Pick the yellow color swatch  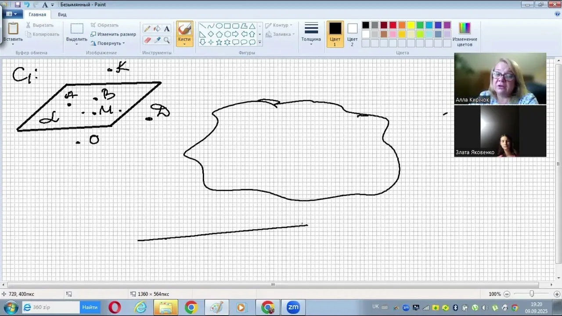pos(411,25)
